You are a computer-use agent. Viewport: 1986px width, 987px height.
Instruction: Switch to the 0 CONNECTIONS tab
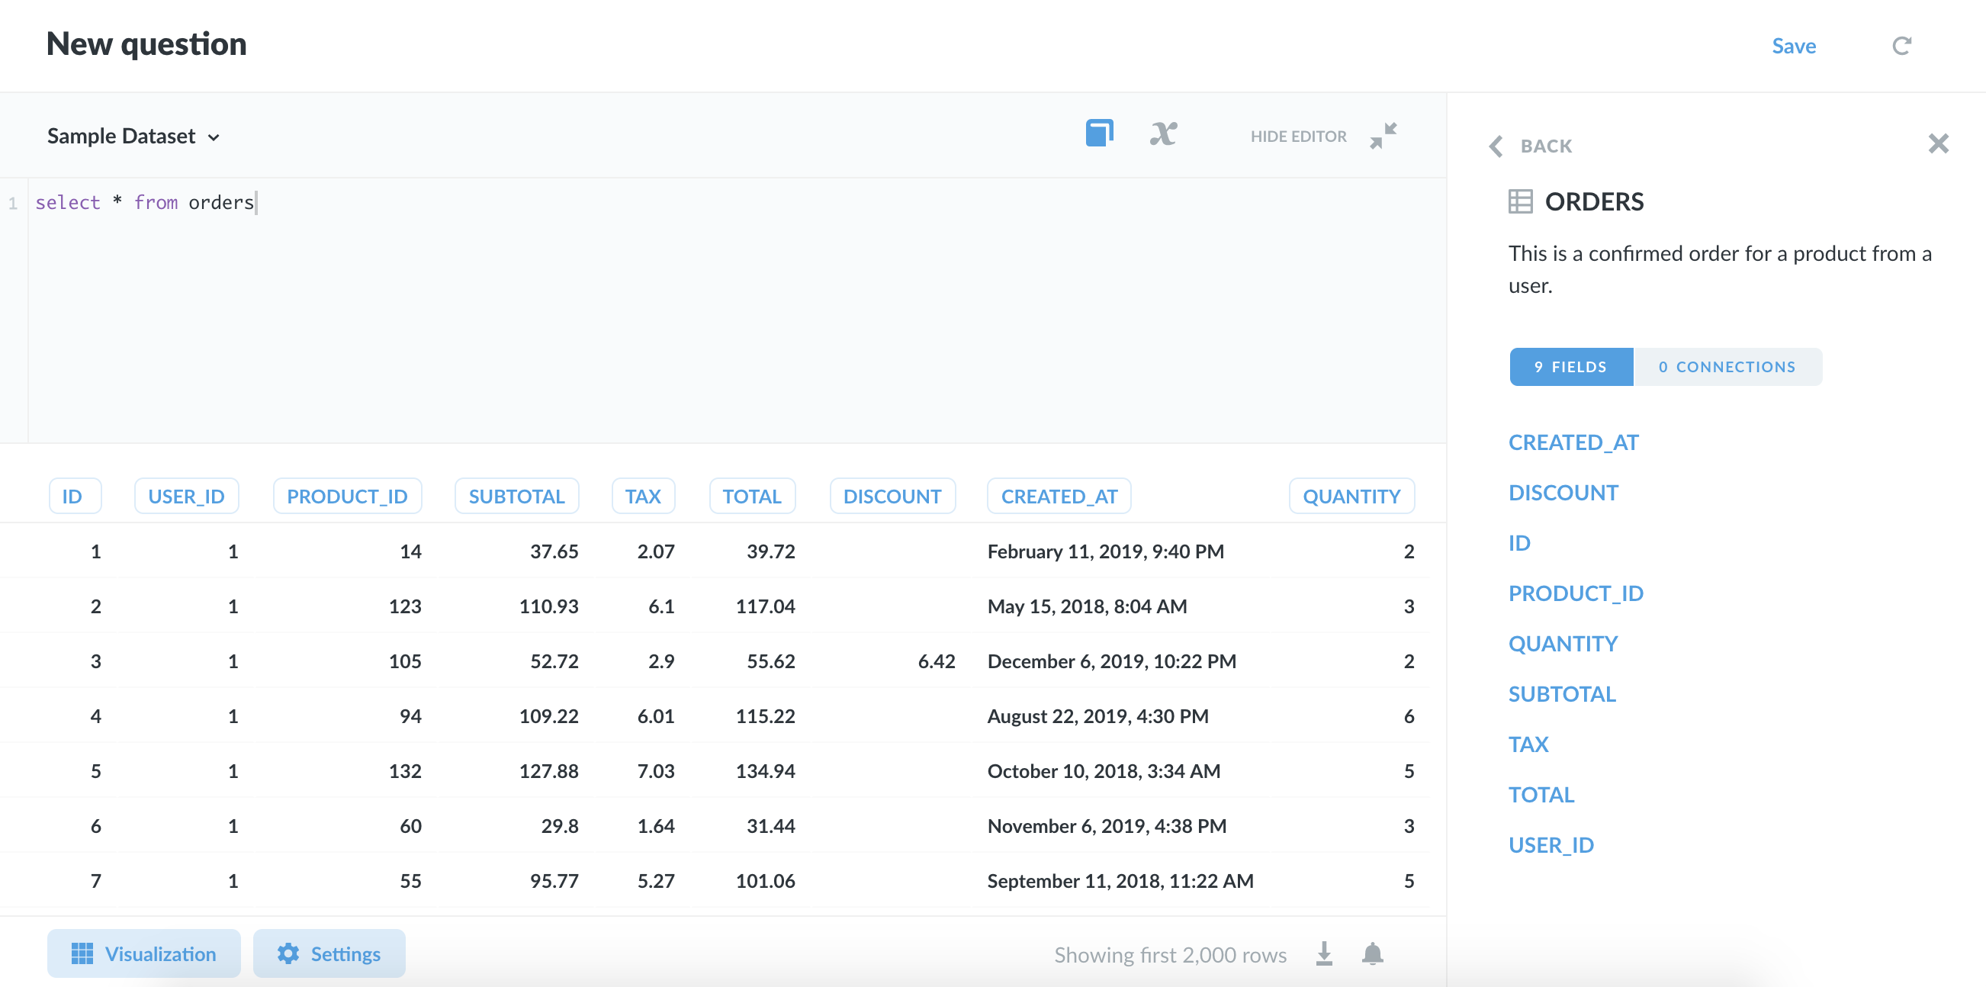(x=1727, y=366)
